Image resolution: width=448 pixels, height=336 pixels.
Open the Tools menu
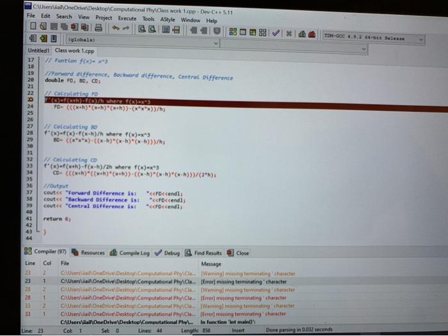(148, 19)
